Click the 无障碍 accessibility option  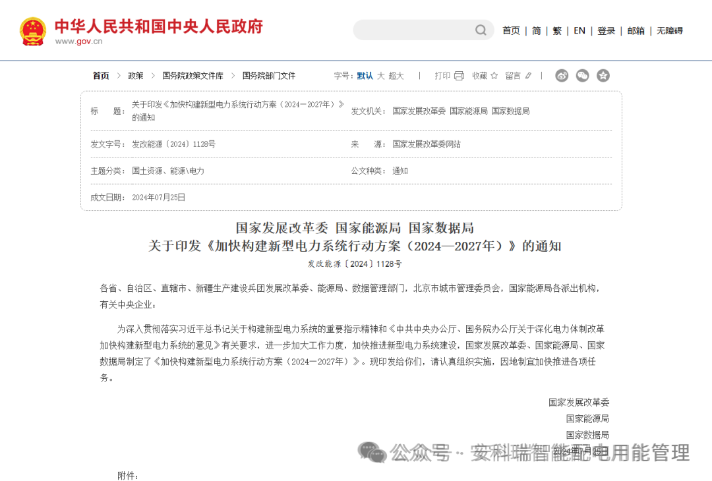coord(669,30)
